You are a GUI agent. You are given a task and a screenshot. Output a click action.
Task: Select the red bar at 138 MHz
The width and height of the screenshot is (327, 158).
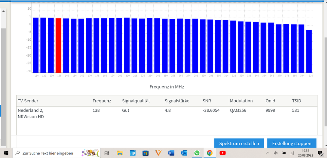click(58, 45)
